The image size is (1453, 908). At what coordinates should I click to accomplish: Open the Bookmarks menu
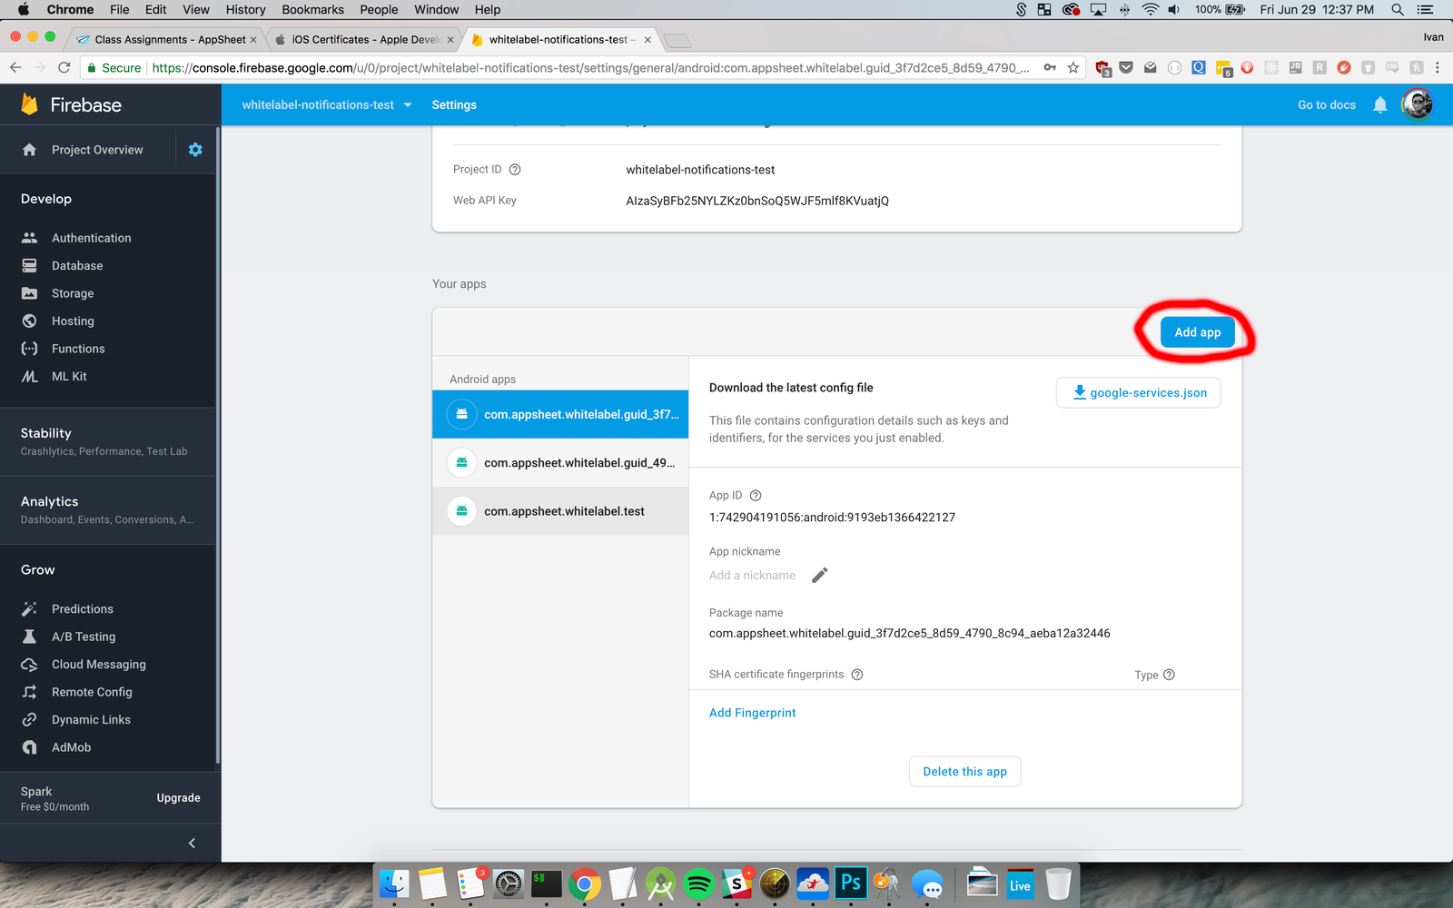pos(312,9)
